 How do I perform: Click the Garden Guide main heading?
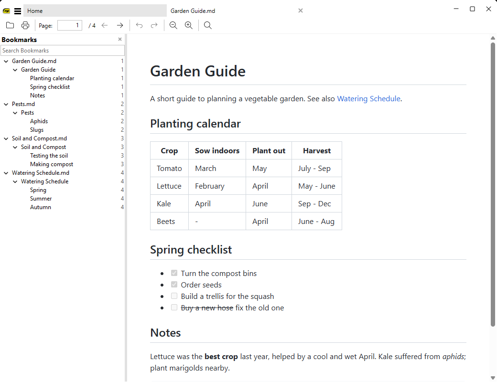pos(198,71)
